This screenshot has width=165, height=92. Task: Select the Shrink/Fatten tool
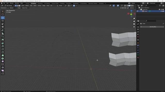(3, 67)
